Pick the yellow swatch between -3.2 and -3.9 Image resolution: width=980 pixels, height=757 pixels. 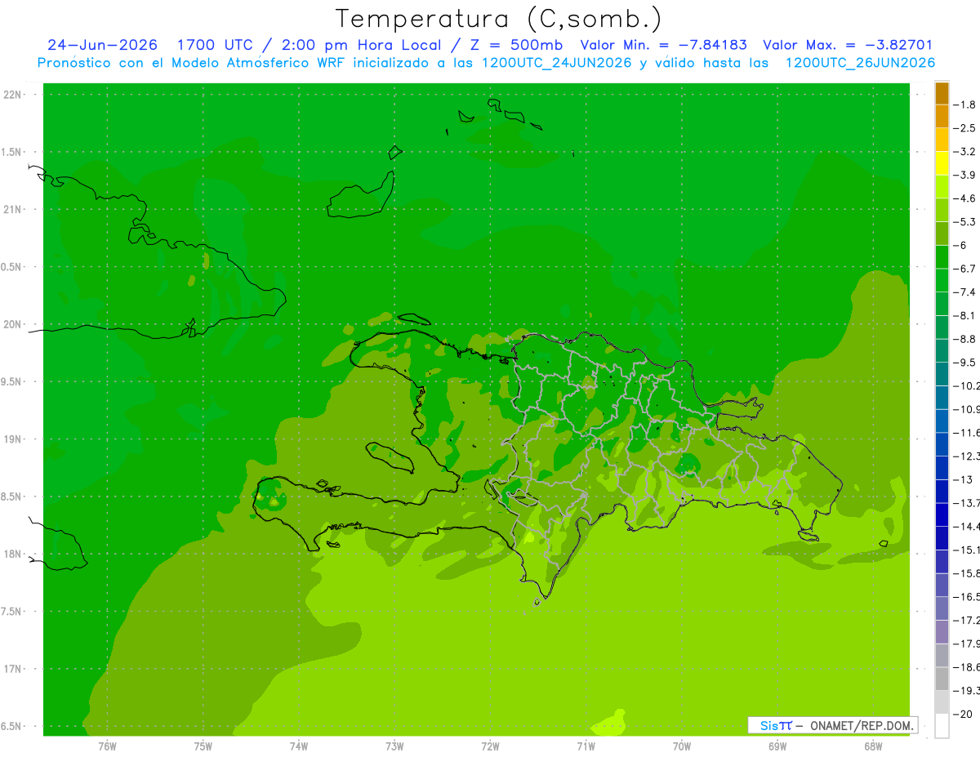pos(942,163)
